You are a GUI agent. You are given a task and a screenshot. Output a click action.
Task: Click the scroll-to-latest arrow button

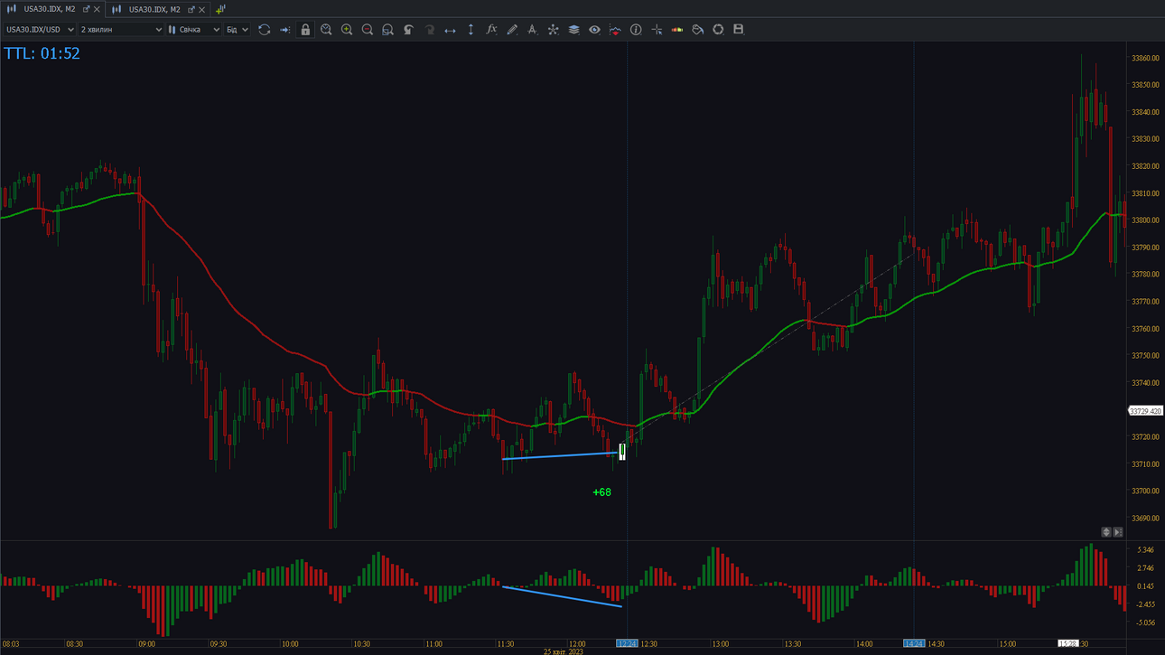tap(1118, 532)
